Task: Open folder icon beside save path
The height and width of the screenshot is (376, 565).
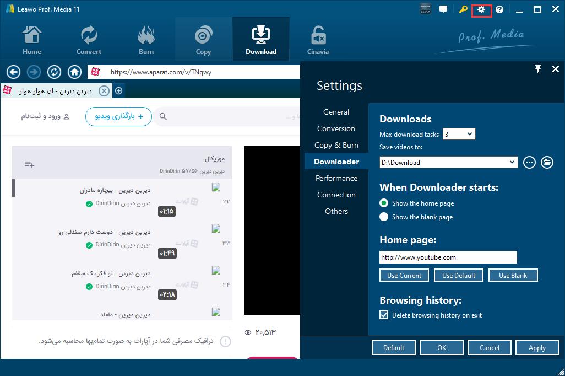Action: 546,162
